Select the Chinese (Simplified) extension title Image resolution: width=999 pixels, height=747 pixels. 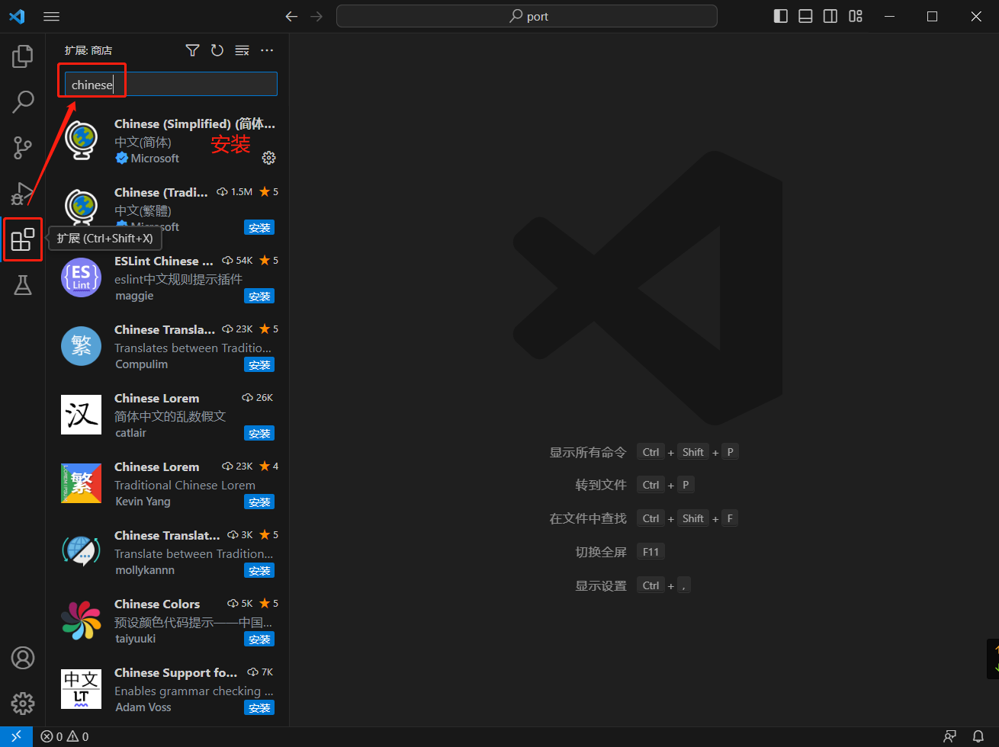point(194,123)
